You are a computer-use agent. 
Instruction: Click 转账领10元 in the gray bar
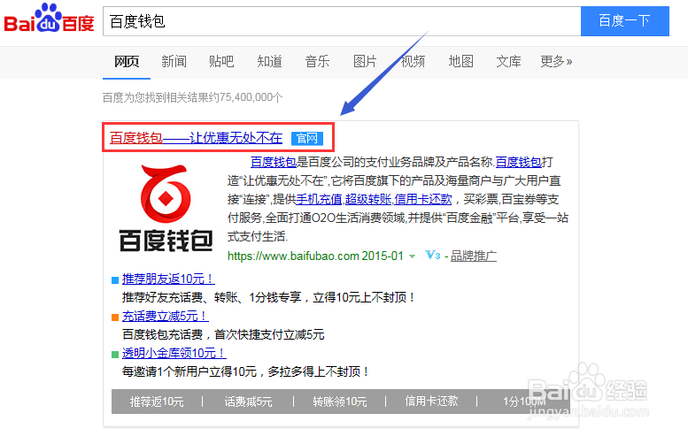(340, 402)
